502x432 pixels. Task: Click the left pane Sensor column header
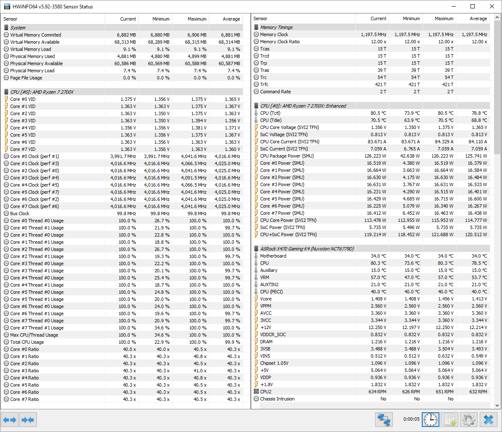(x=53, y=19)
